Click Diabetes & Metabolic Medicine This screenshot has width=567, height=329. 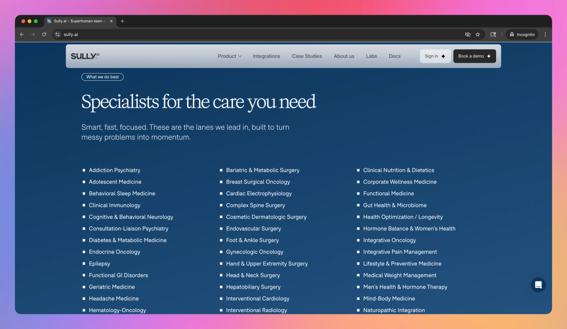click(128, 240)
